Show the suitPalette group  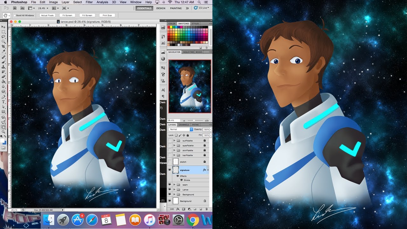click(x=169, y=141)
